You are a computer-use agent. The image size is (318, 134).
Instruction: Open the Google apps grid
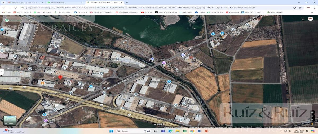point(303,19)
